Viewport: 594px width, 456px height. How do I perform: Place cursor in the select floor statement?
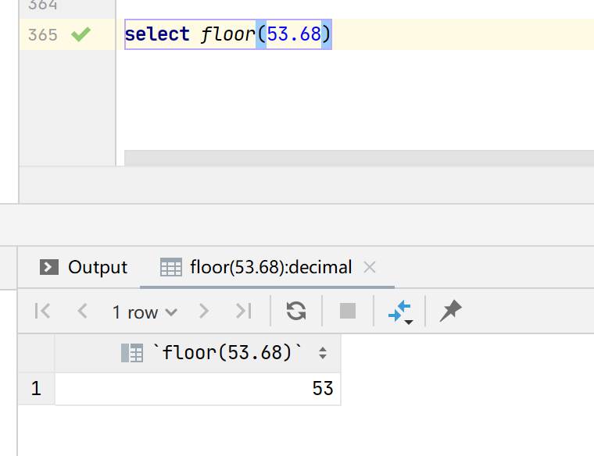(x=227, y=34)
